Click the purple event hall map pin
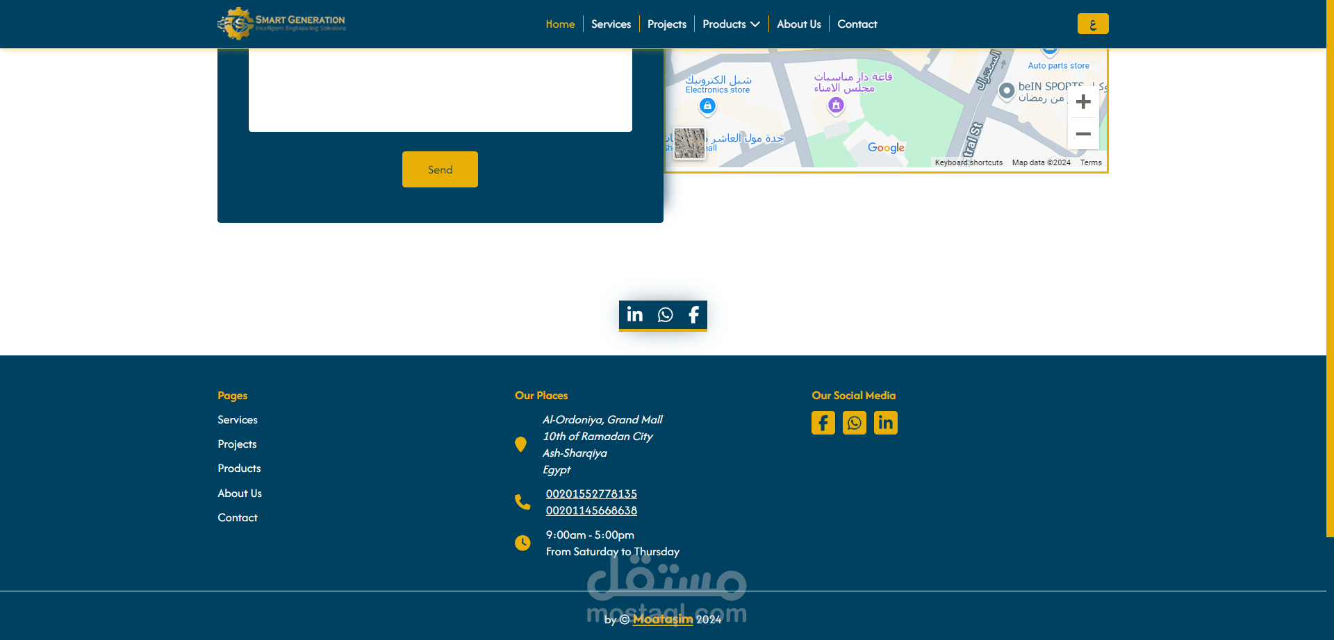1334x640 pixels. [836, 106]
